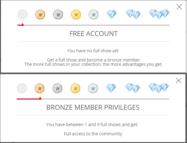Select bronze star medal in Free Account panel
The height and width of the screenshot is (143, 187).
click(40, 14)
